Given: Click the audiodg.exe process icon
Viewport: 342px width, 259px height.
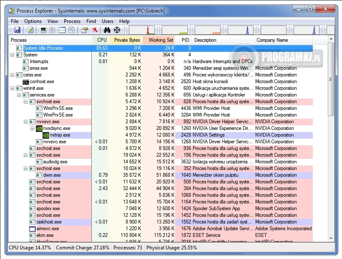Looking at the screenshot, I should [39, 162].
